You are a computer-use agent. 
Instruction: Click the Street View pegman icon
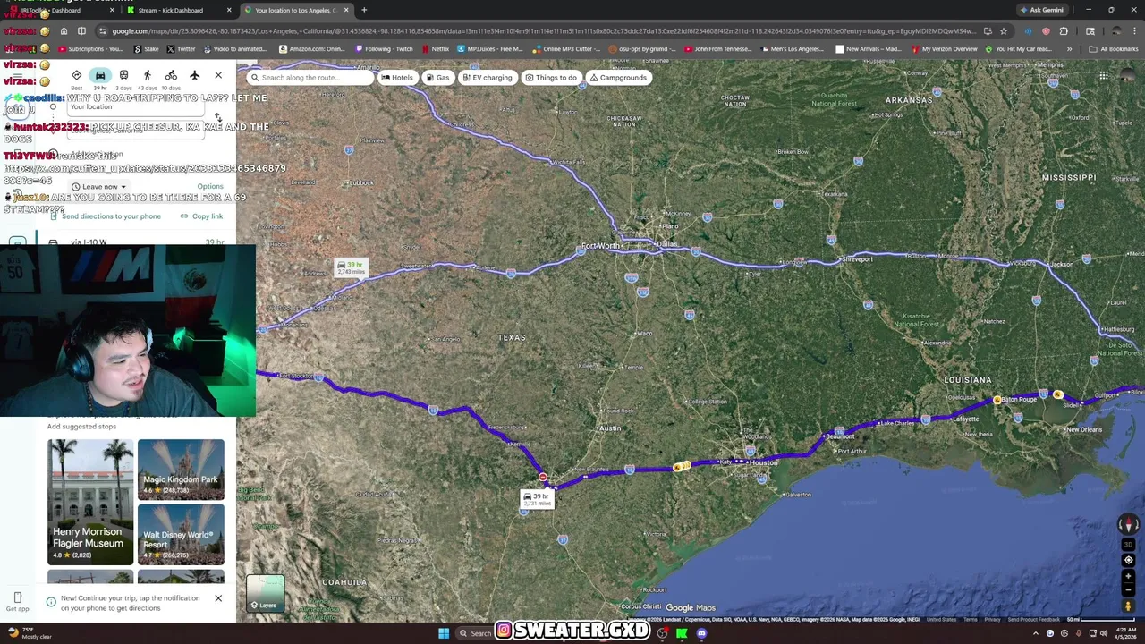tap(1128, 606)
